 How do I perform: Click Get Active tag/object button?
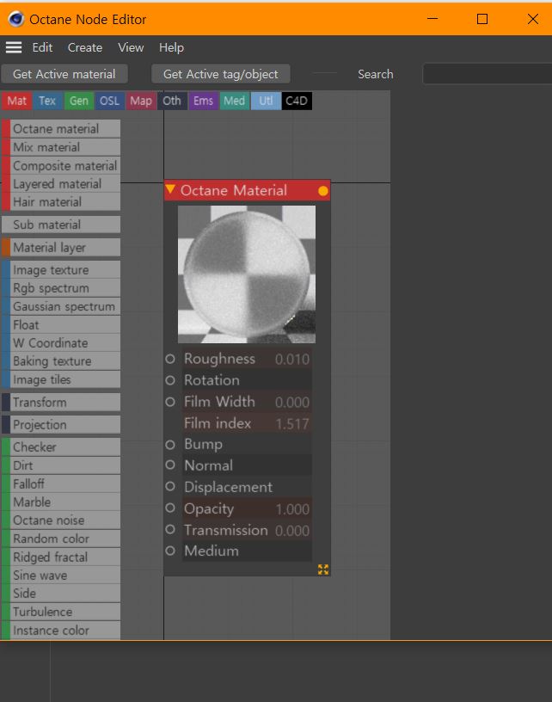(220, 74)
